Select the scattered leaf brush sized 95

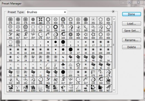[71, 66]
